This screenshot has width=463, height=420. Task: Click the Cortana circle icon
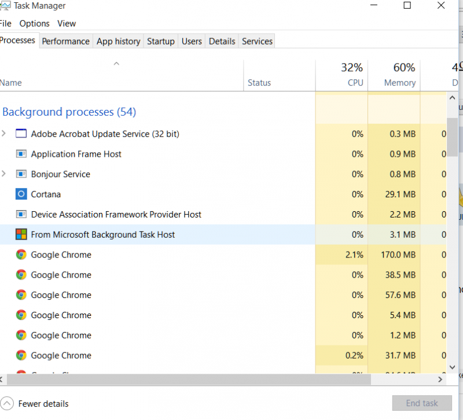tap(21, 194)
